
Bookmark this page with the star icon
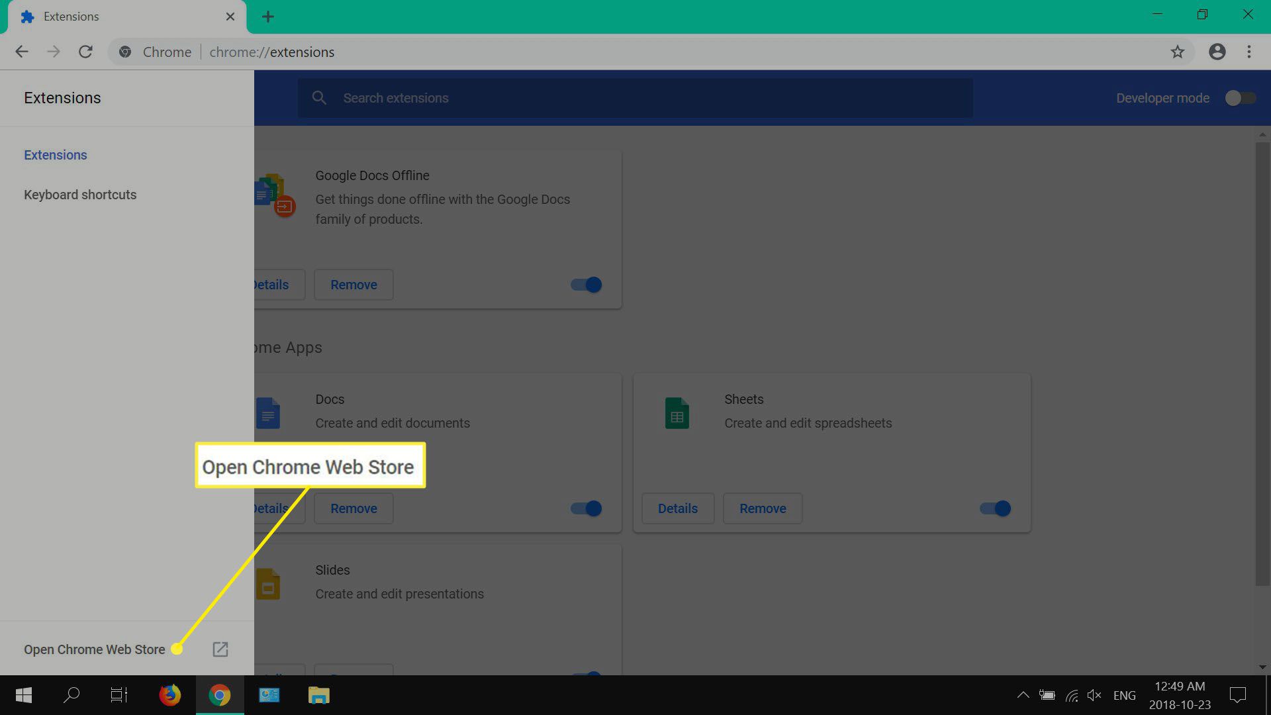[x=1177, y=52]
